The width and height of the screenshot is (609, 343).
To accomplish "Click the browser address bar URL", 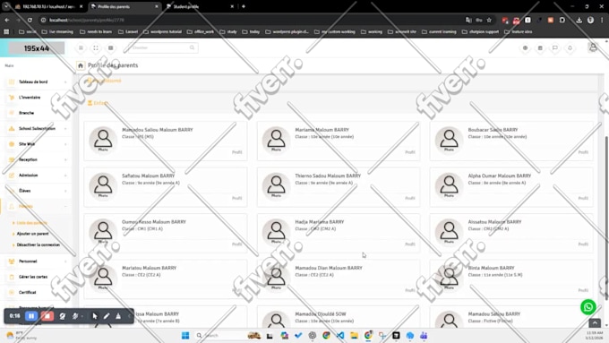I will [87, 20].
